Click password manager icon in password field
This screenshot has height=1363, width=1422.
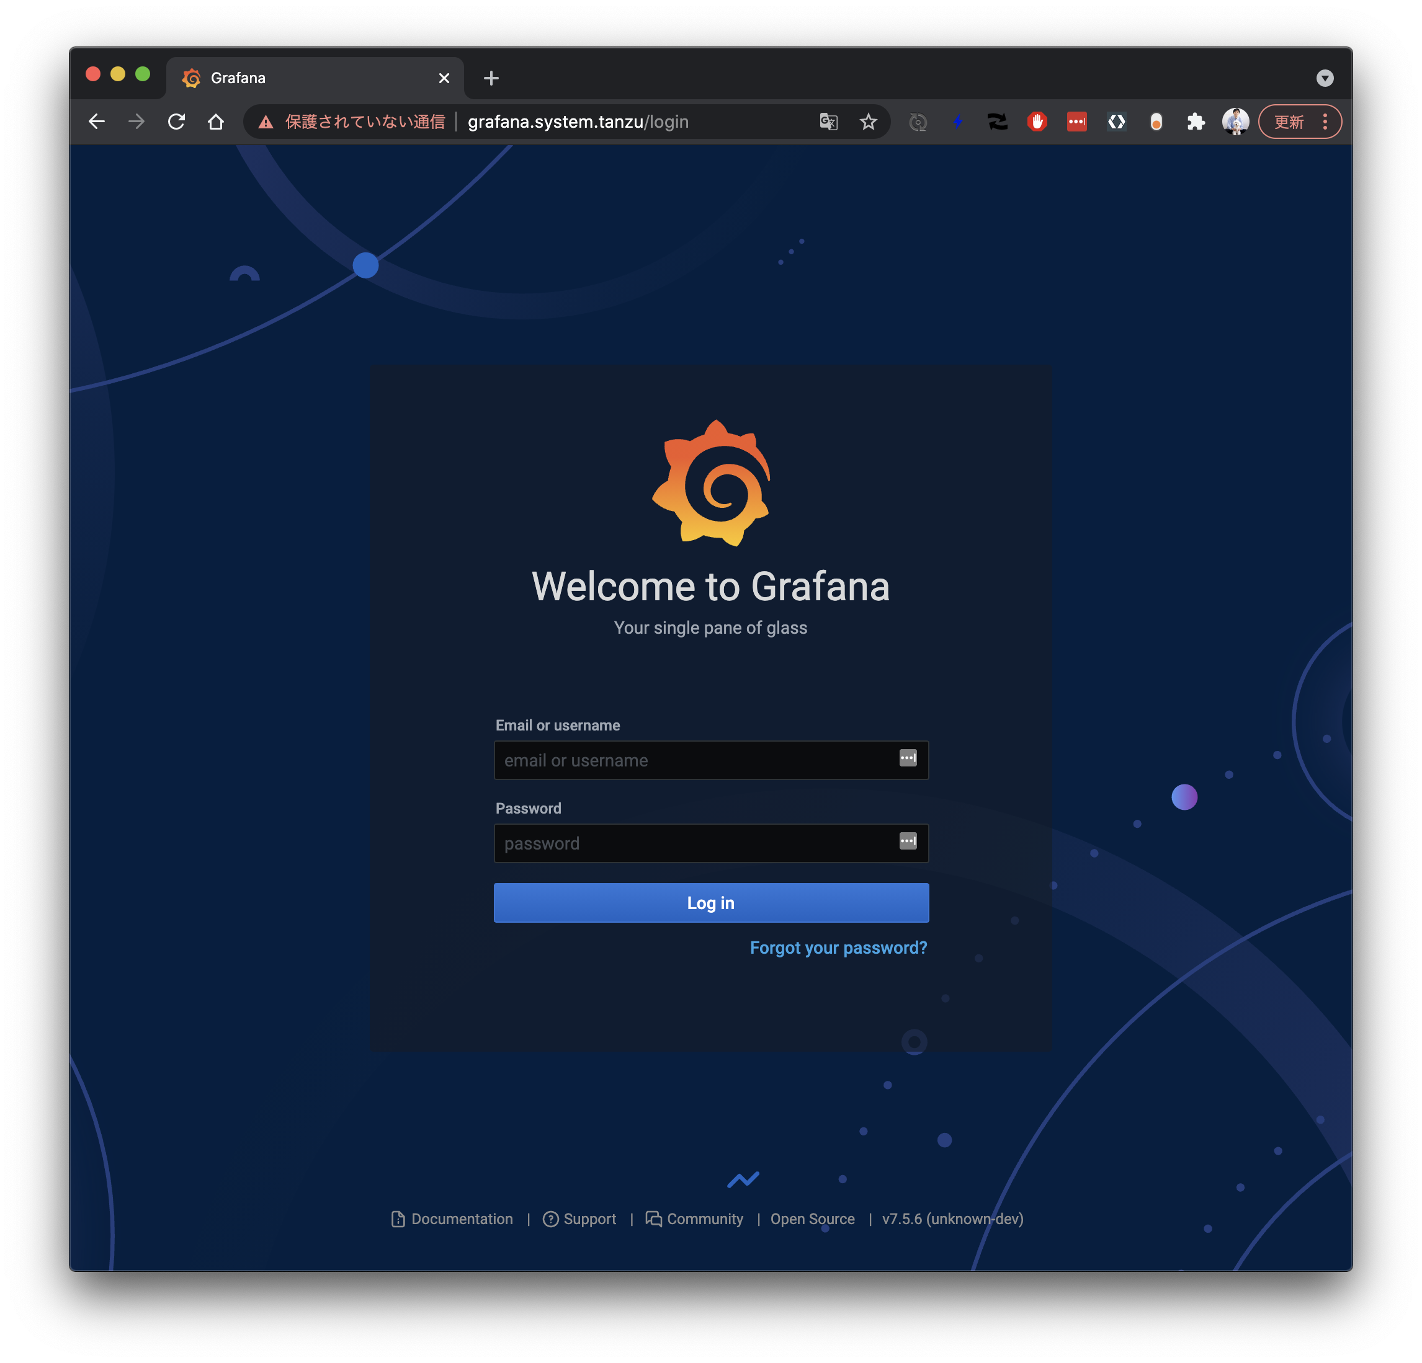[x=908, y=841]
